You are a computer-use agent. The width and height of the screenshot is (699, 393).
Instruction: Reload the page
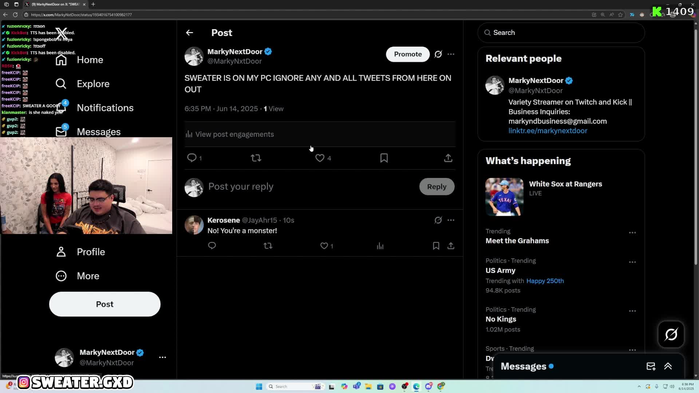click(15, 15)
